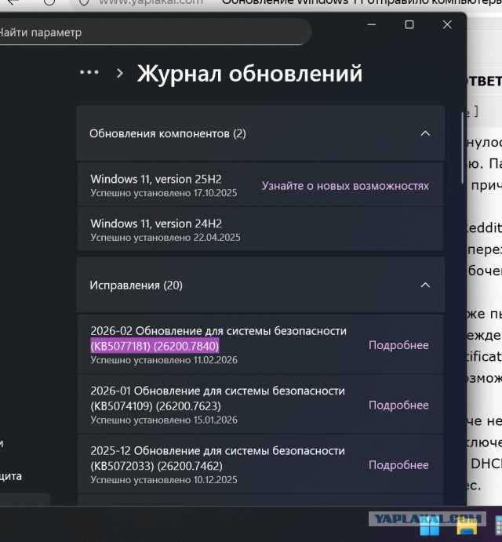This screenshot has width=502, height=542.
Task: Close the settings window
Action: pyautogui.click(x=447, y=24)
